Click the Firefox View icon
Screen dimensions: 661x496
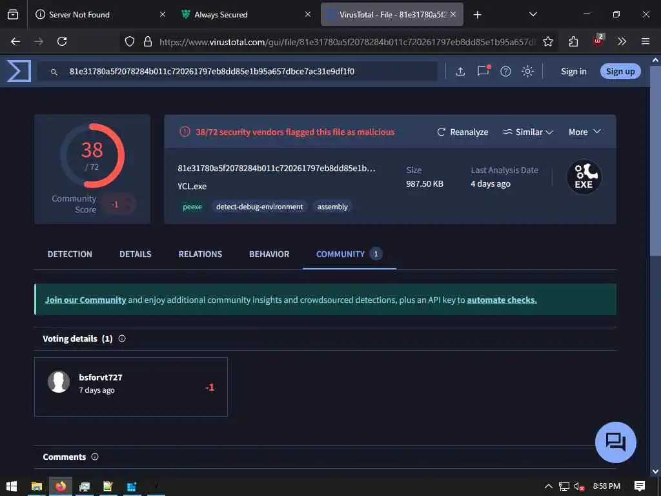[x=13, y=15]
